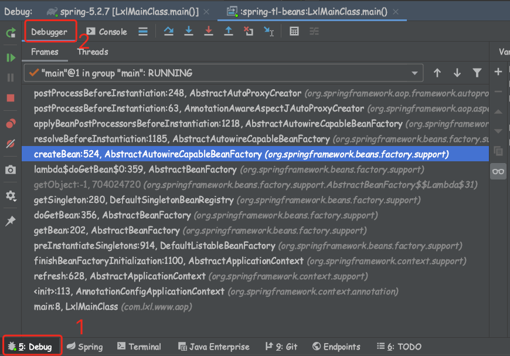Toggle the frames filter funnel icon
This screenshot has height=356, width=510.
tap(477, 73)
